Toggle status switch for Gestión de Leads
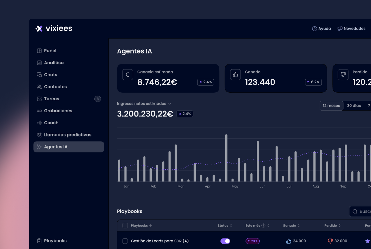The height and width of the screenshot is (249, 371). tap(225, 241)
